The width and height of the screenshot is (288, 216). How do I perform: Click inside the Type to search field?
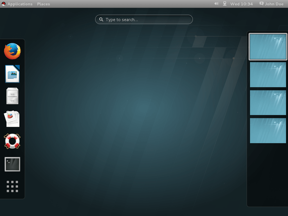click(144, 19)
